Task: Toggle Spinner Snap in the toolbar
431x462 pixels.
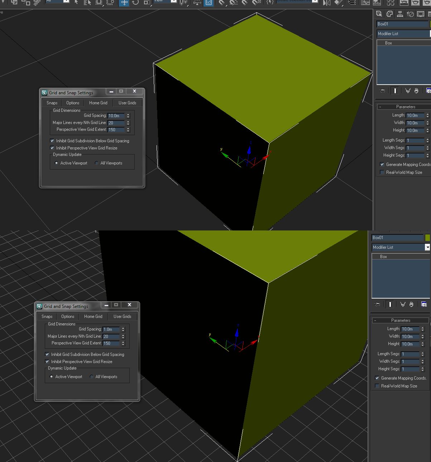Action: tap(257, 3)
